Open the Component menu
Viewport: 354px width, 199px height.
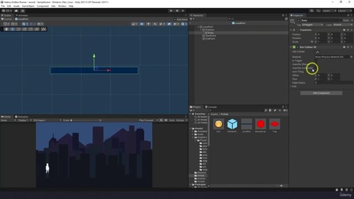click(x=43, y=6)
